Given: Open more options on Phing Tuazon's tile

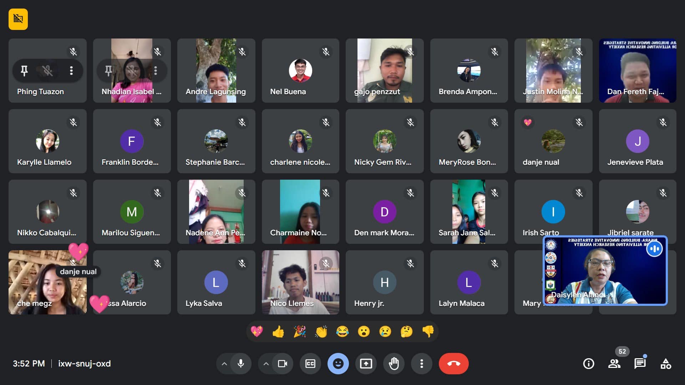Looking at the screenshot, I should click(x=71, y=71).
